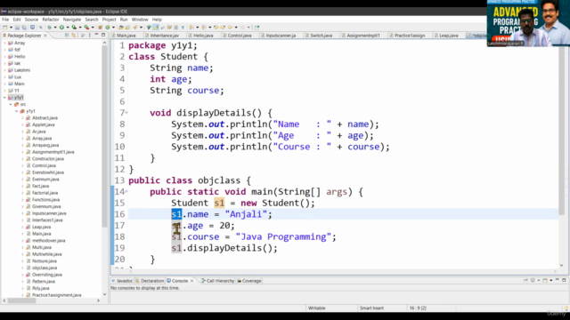
Task: Toggle Mark Occurrences highlighter icon
Action: point(155,28)
